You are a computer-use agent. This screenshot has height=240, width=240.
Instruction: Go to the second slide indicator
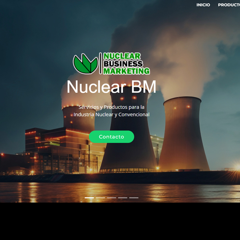[100, 198]
